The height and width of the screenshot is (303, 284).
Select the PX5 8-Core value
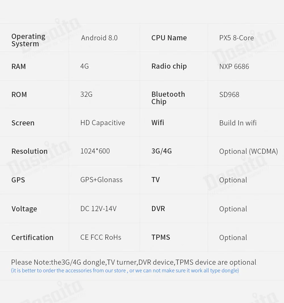coord(236,38)
